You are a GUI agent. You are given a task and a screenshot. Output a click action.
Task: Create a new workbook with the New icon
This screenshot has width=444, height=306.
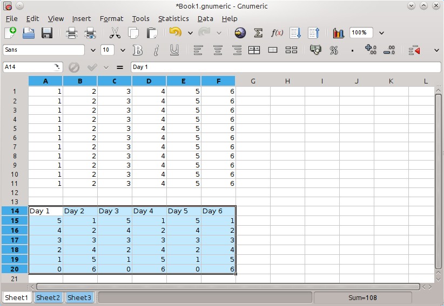click(x=10, y=33)
